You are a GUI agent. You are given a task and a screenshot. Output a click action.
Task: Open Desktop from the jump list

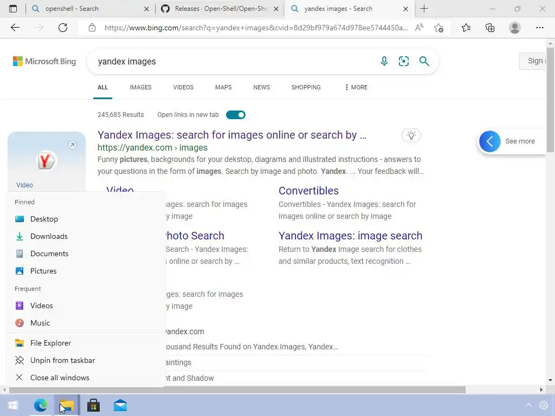86,219
